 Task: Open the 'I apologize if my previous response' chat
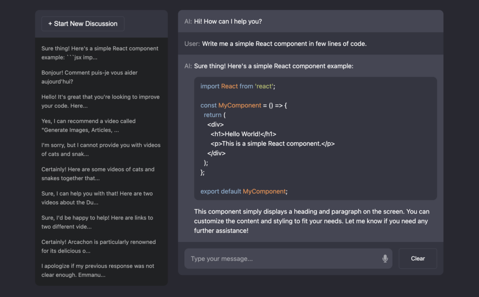click(101, 270)
